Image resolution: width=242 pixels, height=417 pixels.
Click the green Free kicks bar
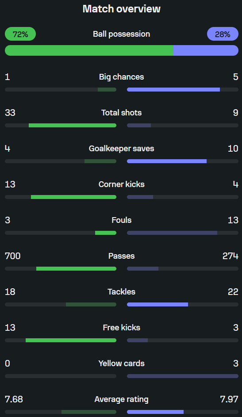[71, 340]
